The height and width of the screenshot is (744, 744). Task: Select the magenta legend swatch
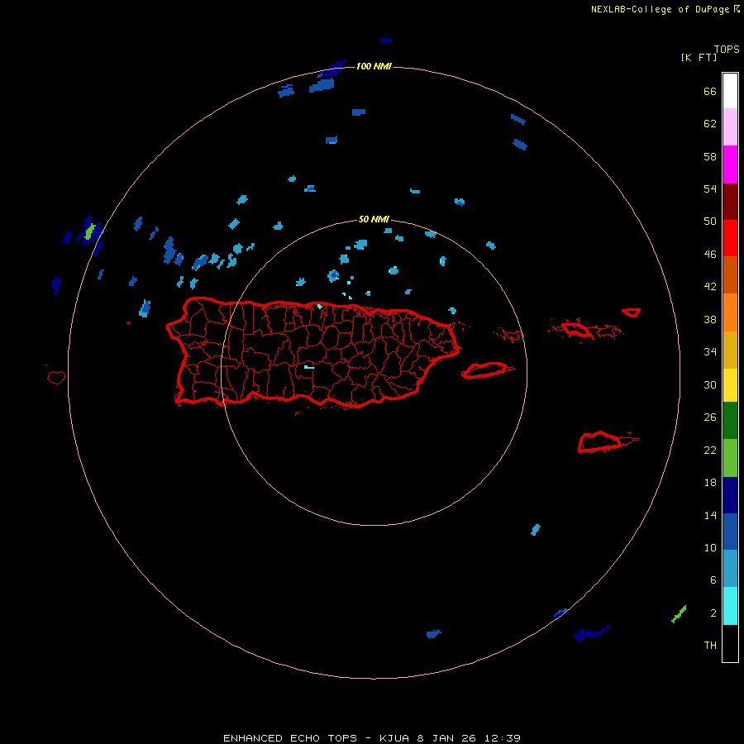(730, 165)
